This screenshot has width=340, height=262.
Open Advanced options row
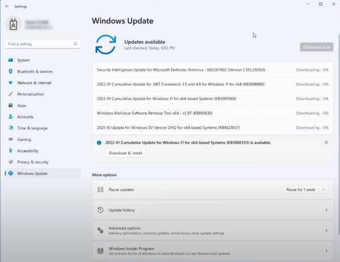pyautogui.click(x=212, y=230)
